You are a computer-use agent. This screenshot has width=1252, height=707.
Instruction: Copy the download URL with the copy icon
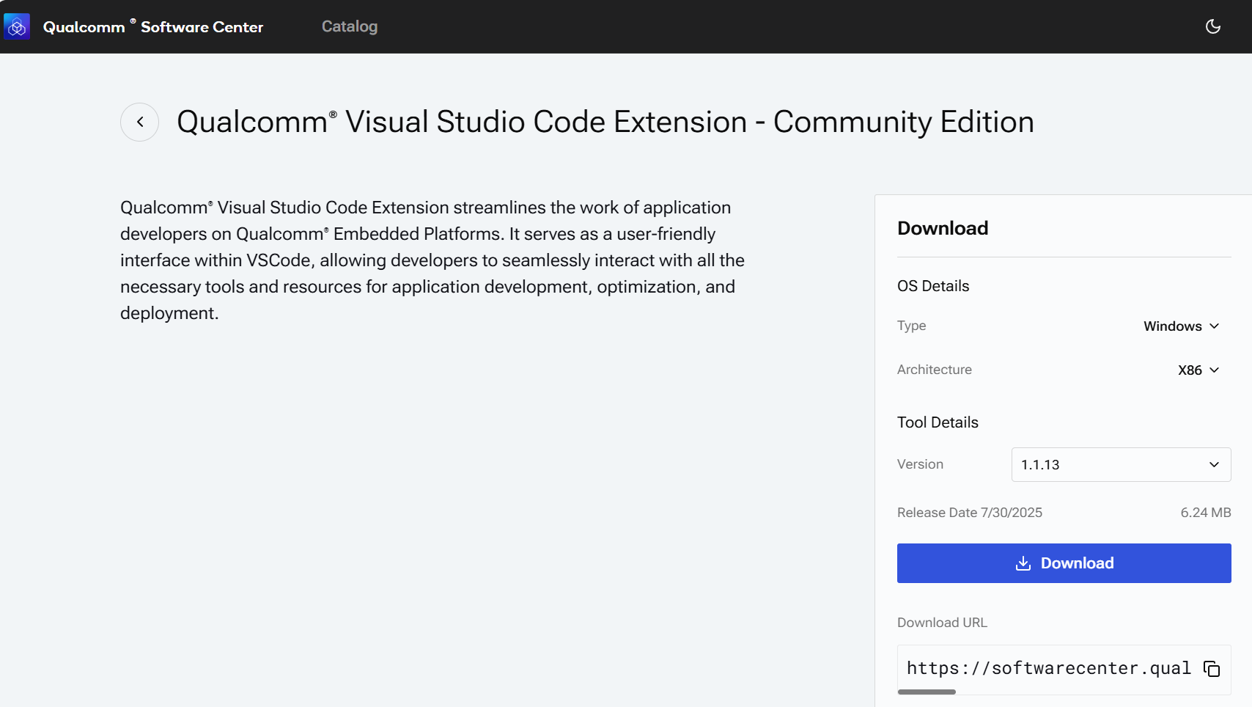pyautogui.click(x=1212, y=669)
